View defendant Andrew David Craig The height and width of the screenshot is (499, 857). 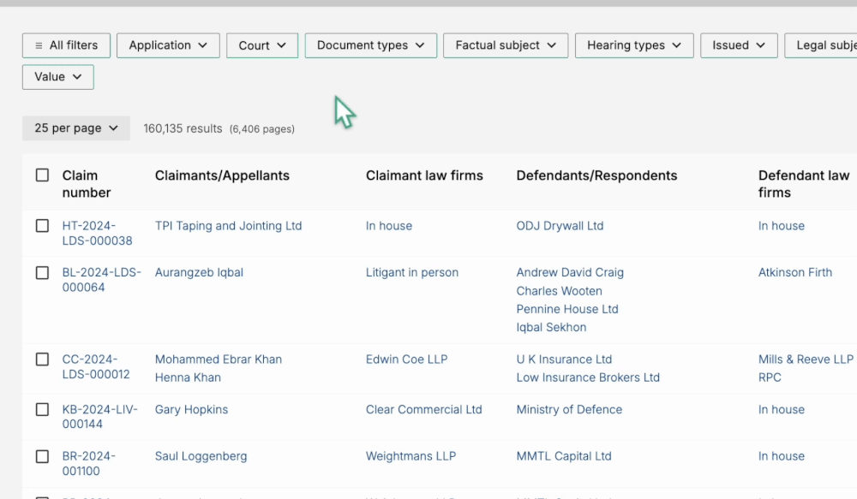[x=570, y=272]
